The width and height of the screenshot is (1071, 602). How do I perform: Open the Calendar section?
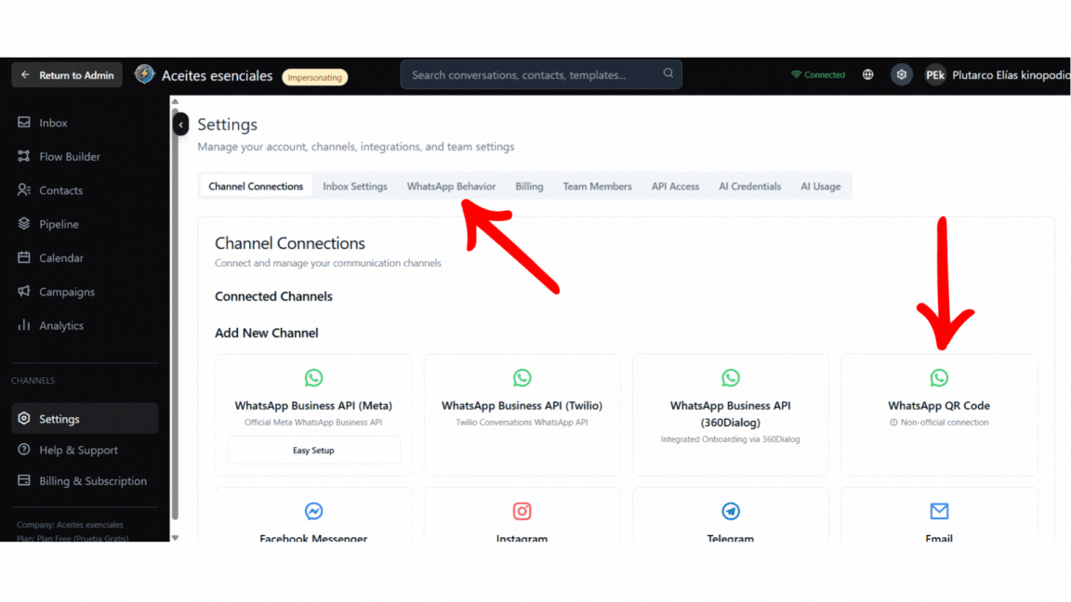point(61,257)
